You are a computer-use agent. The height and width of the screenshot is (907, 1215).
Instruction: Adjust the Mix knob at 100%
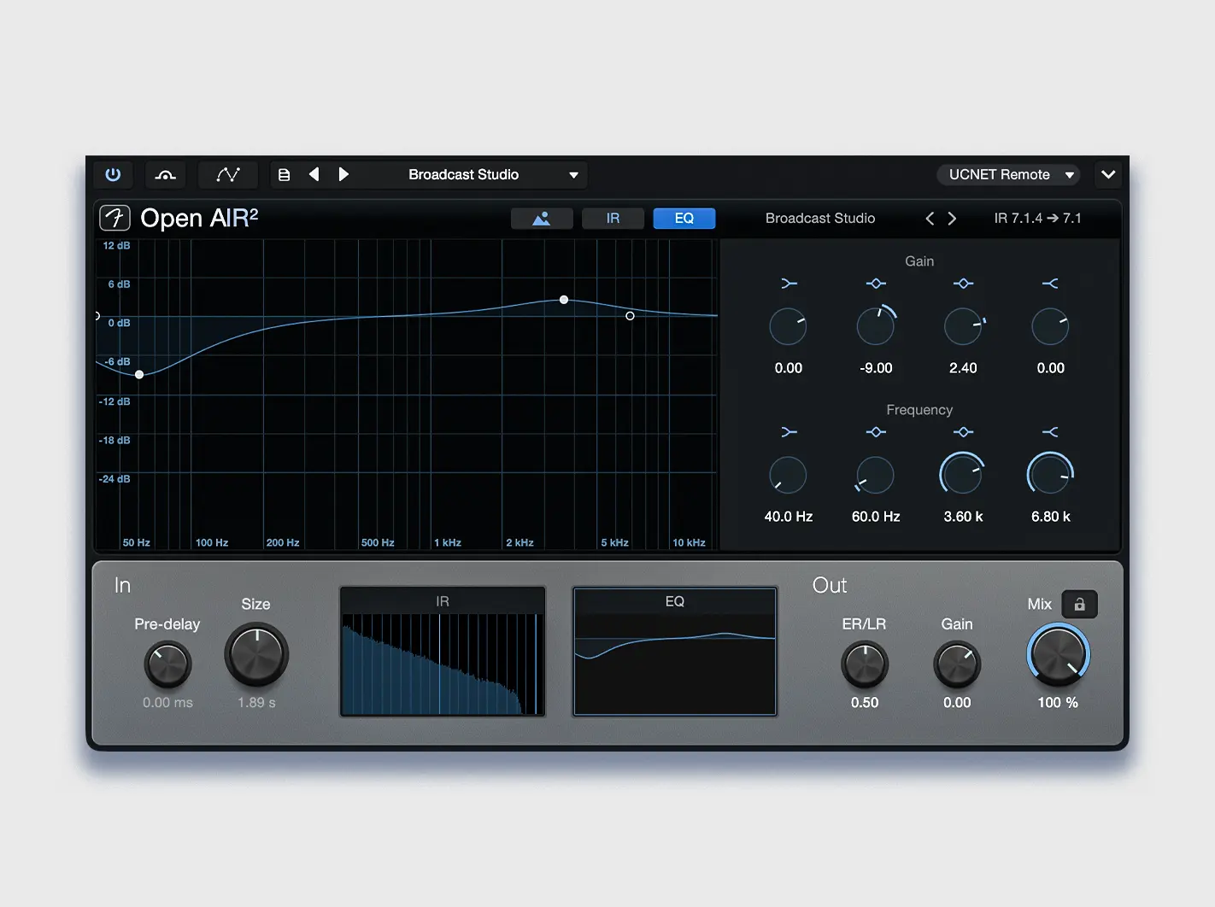click(x=1058, y=655)
